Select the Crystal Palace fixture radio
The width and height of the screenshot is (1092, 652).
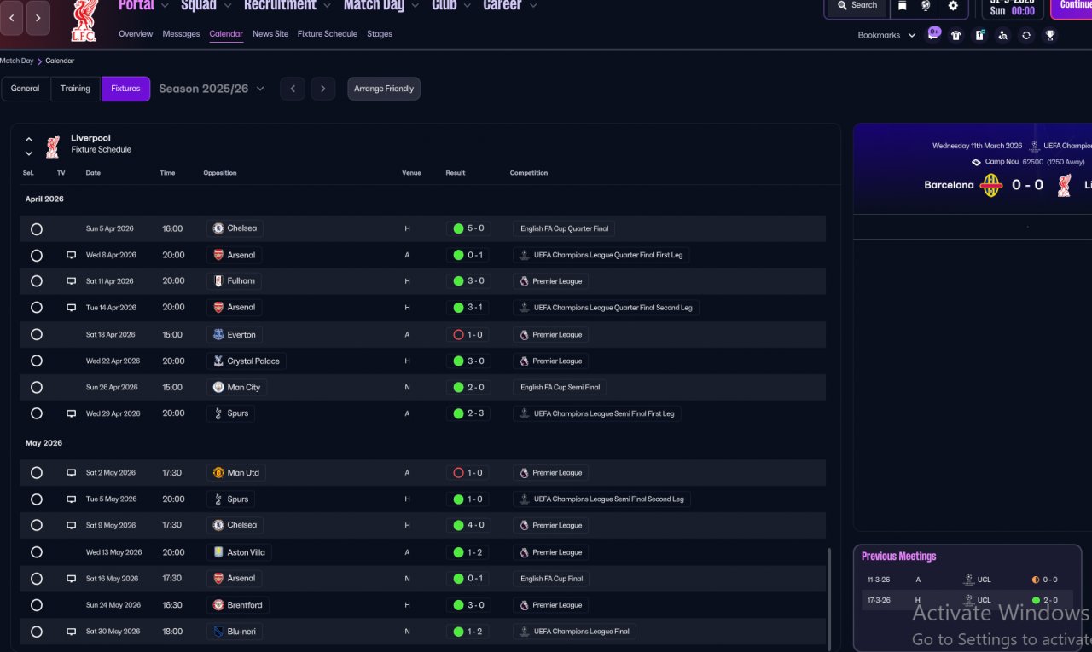[x=36, y=361]
